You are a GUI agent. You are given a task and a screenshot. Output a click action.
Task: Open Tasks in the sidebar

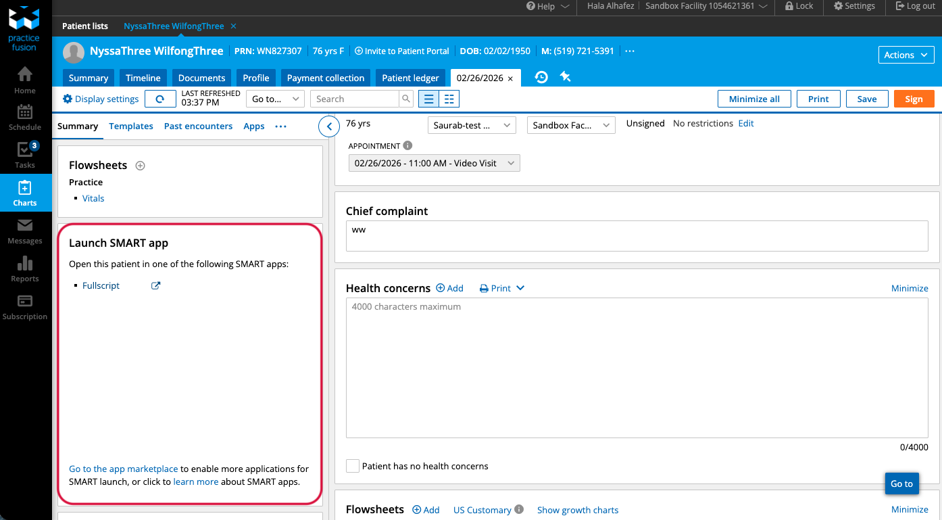coord(25,154)
